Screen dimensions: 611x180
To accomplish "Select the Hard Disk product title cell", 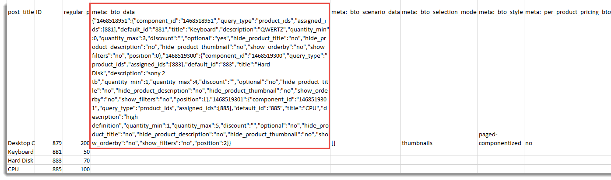I will click(x=21, y=160).
